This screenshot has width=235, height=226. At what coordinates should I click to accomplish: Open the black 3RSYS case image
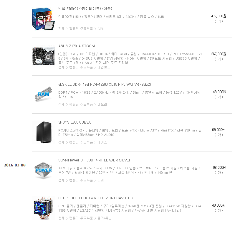(x=44, y=132)
